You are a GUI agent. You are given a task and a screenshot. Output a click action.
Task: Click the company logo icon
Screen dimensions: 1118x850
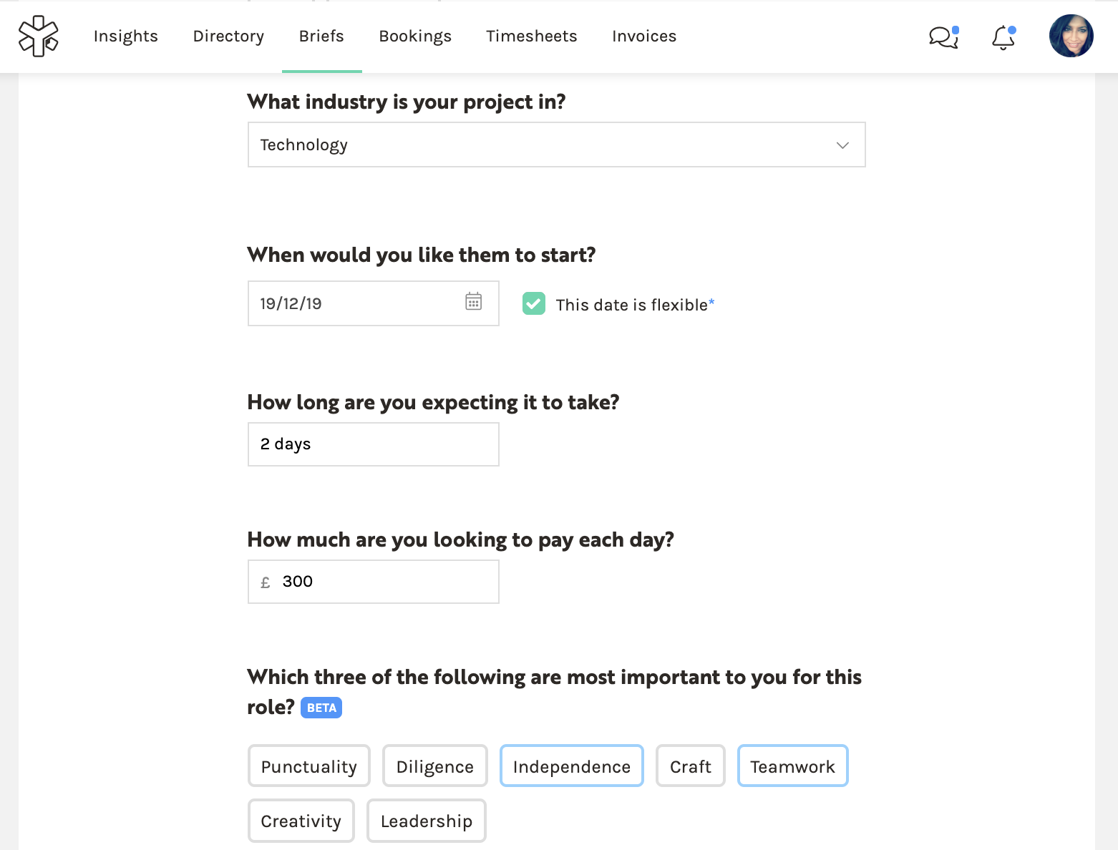(39, 36)
